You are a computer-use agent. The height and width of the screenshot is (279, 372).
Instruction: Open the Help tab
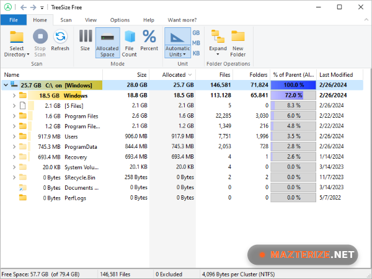point(149,20)
